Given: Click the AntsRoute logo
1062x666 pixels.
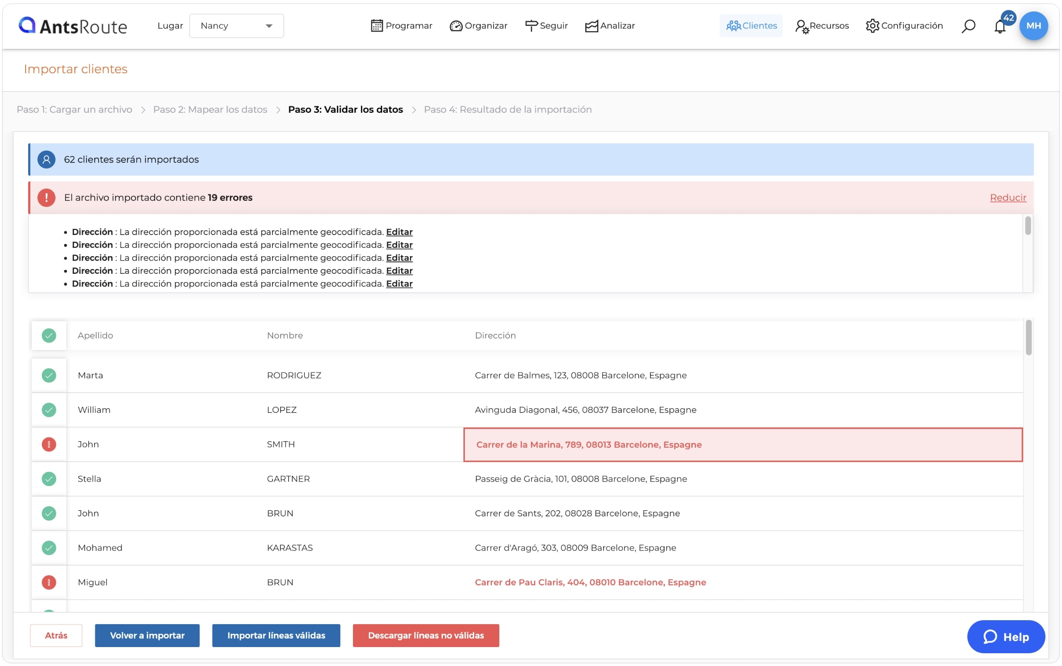Looking at the screenshot, I should click(x=73, y=26).
